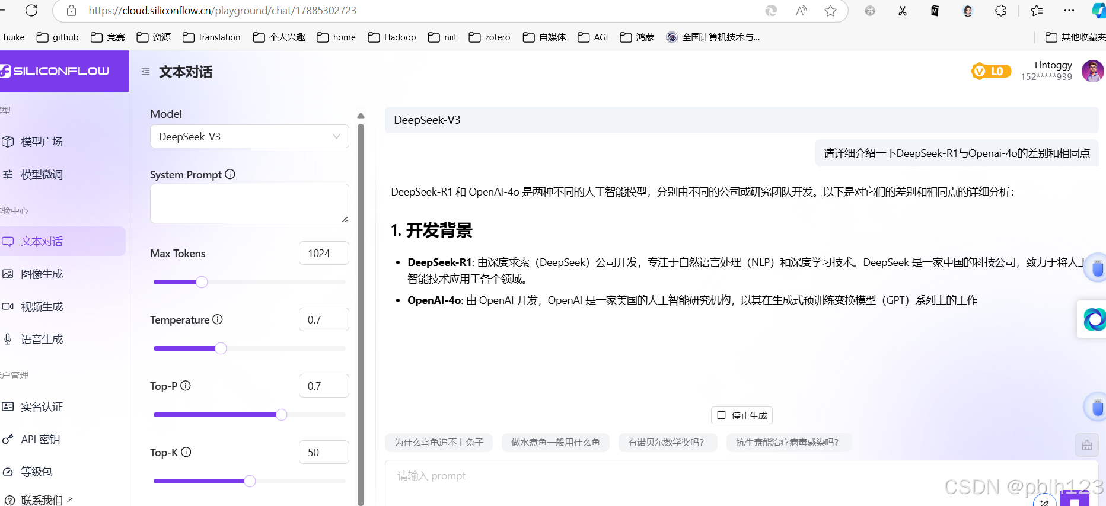Open the Hadoop bookmarks folder
This screenshot has width=1106, height=506.
pyautogui.click(x=392, y=37)
